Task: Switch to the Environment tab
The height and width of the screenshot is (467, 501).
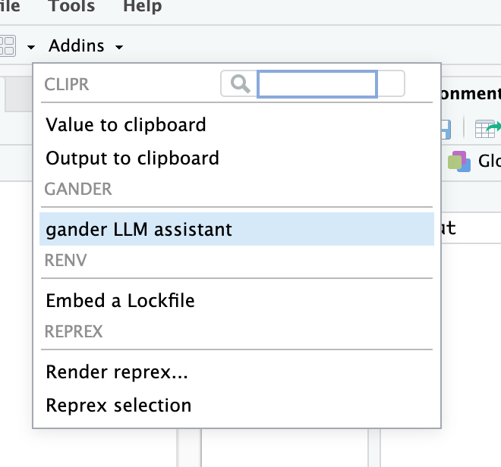Action: click(x=471, y=94)
